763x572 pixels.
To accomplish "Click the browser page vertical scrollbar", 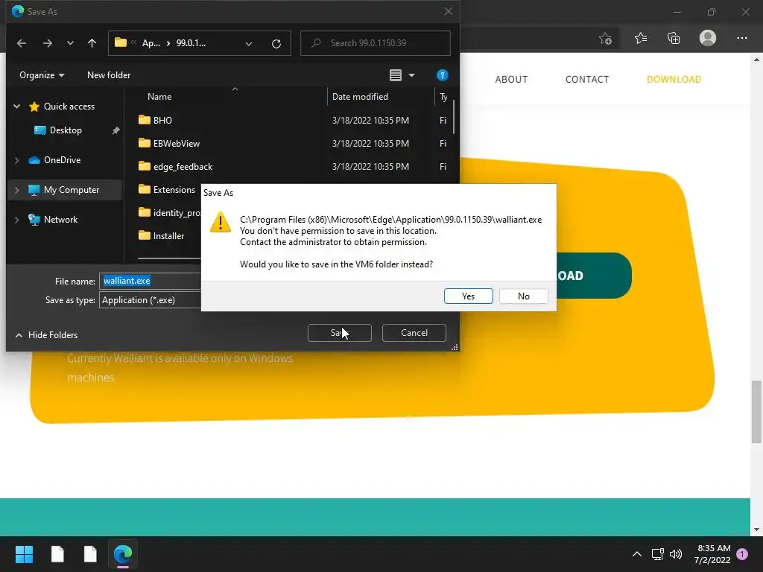I will tap(756, 411).
